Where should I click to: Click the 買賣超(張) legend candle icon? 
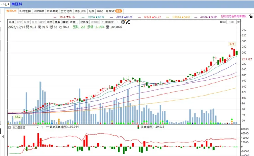(x=138, y=127)
